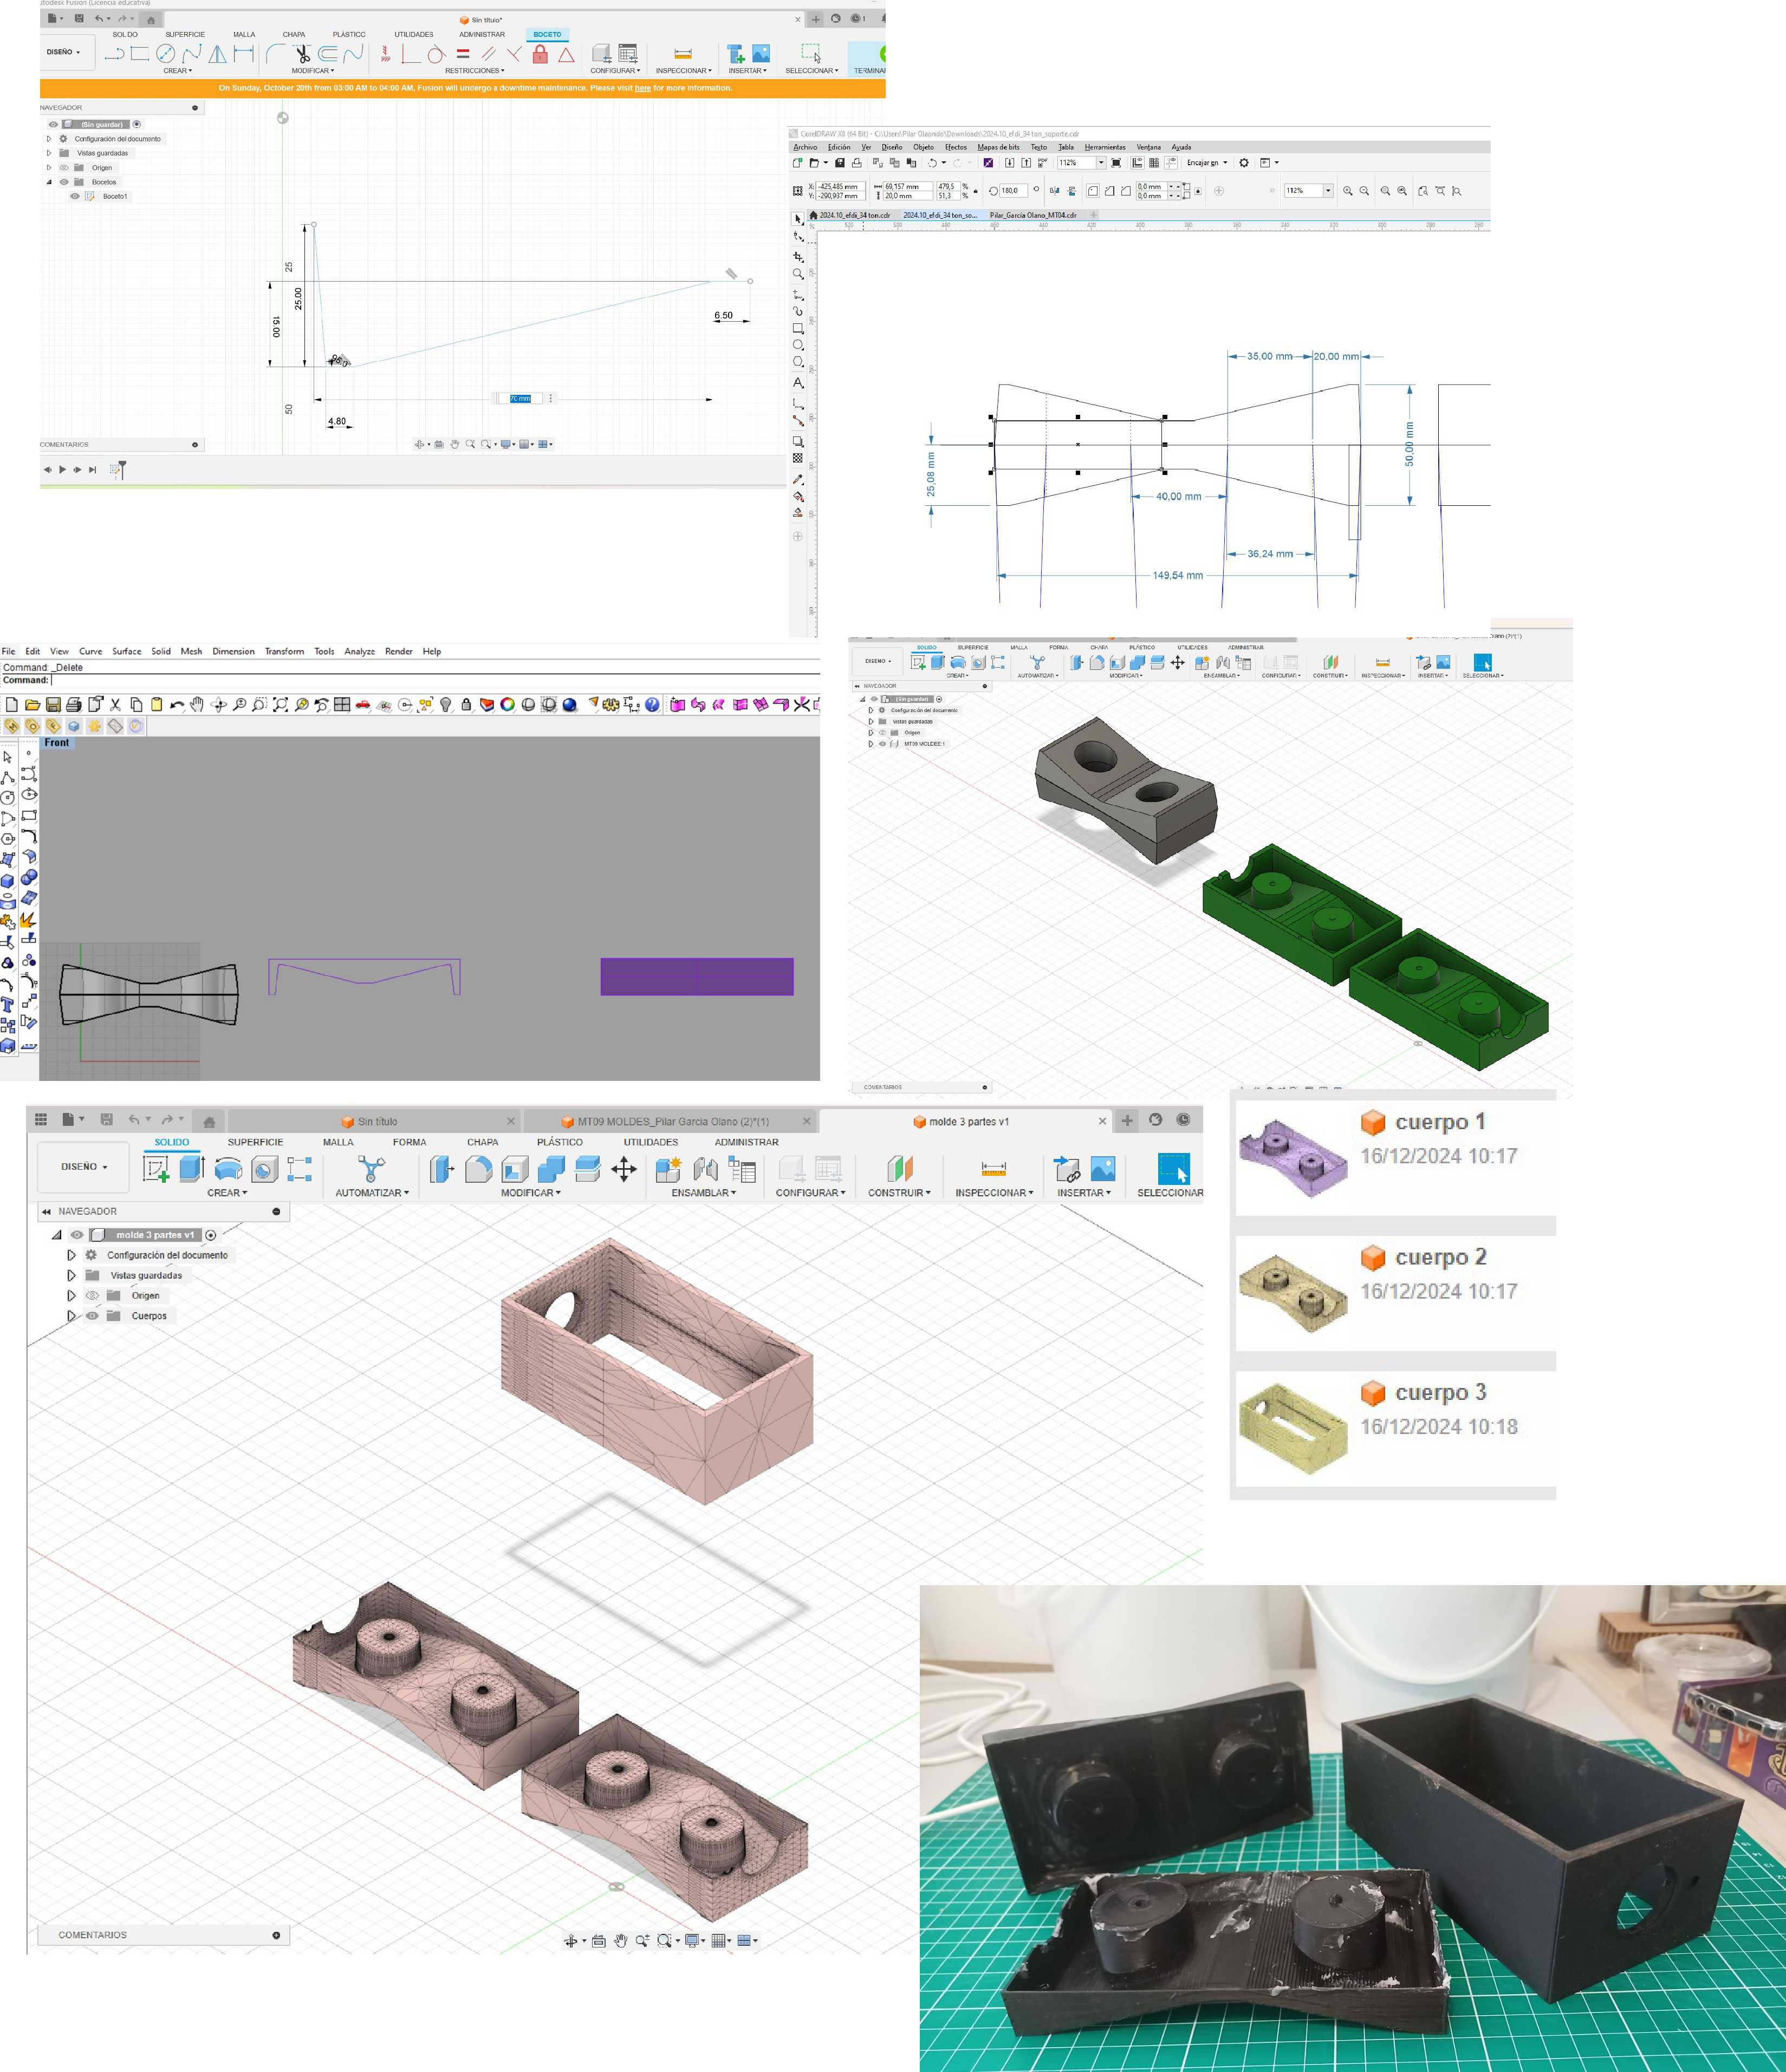Open the Measure tool above INSPECCIONAR
Screen dimensions: 1786x2072
(x=993, y=1168)
